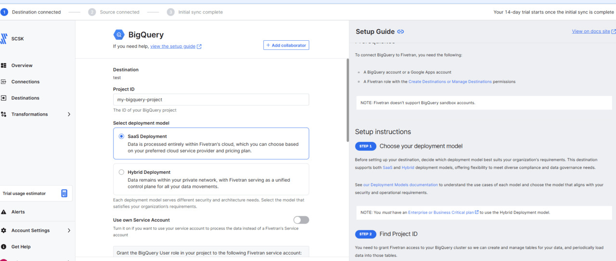
Task: Click the Project ID input field
Action: 211,100
